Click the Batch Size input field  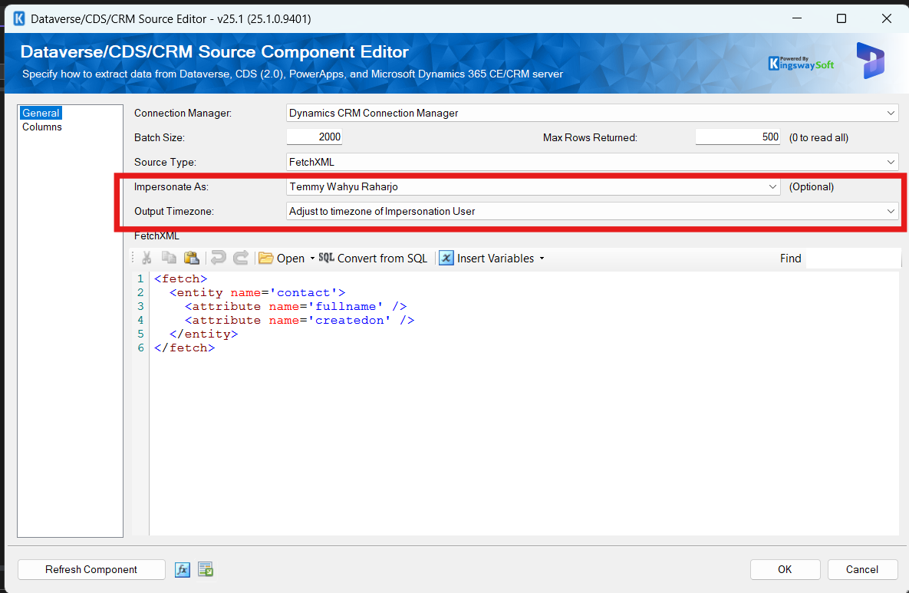pyautogui.click(x=315, y=137)
